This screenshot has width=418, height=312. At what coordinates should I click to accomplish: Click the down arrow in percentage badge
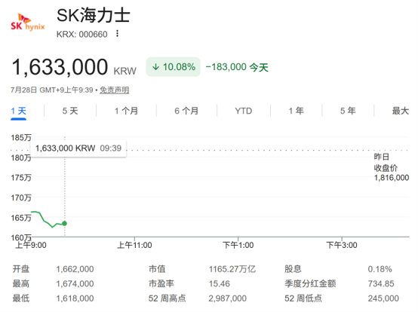point(155,67)
